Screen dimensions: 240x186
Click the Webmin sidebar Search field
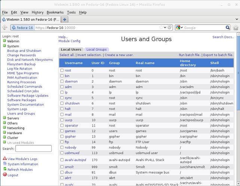tap(34, 149)
